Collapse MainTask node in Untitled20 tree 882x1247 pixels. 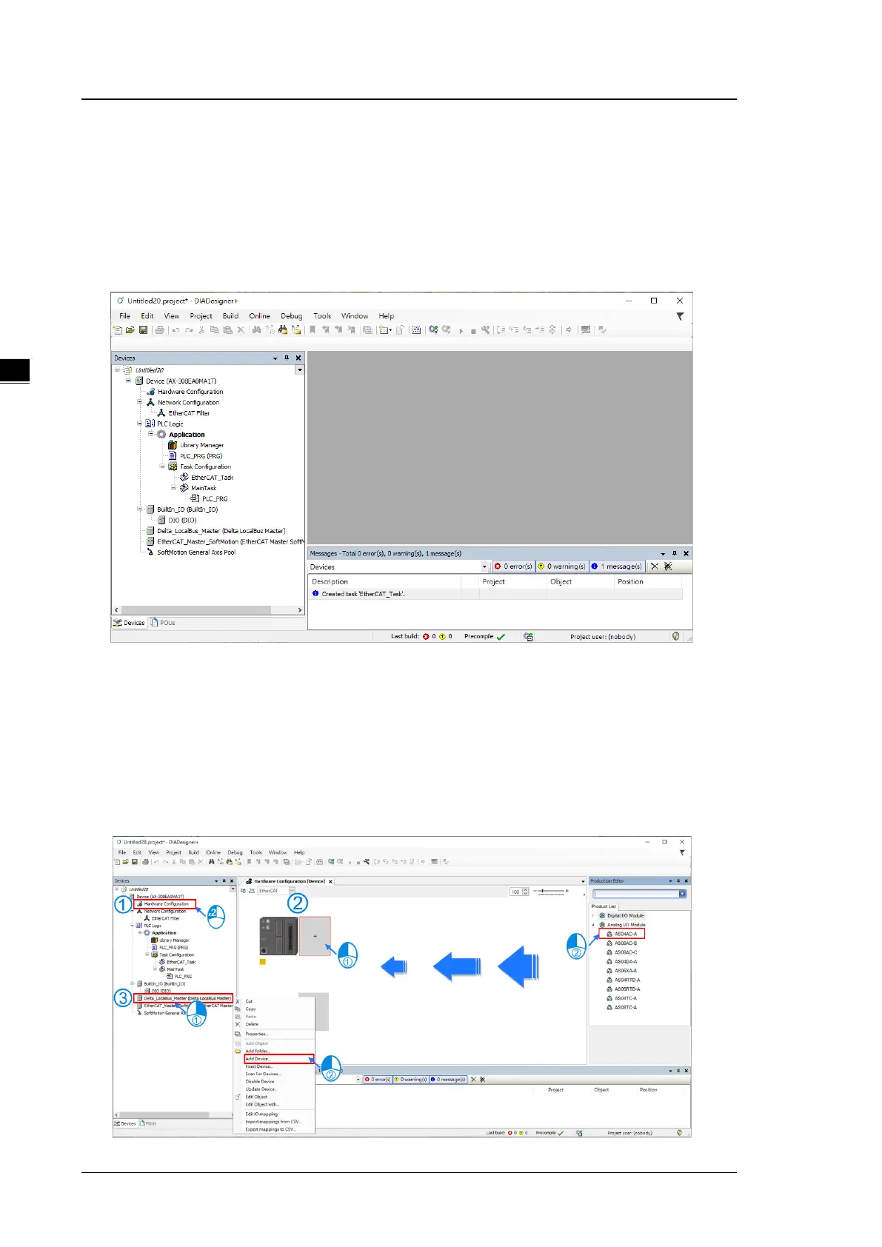173,488
